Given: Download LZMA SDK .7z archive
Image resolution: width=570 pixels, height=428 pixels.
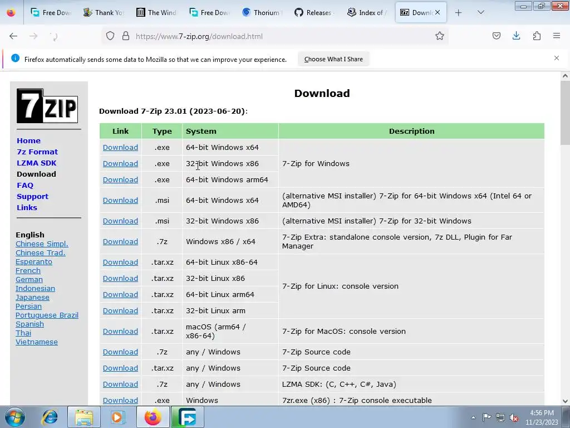Looking at the screenshot, I should pyautogui.click(x=120, y=385).
